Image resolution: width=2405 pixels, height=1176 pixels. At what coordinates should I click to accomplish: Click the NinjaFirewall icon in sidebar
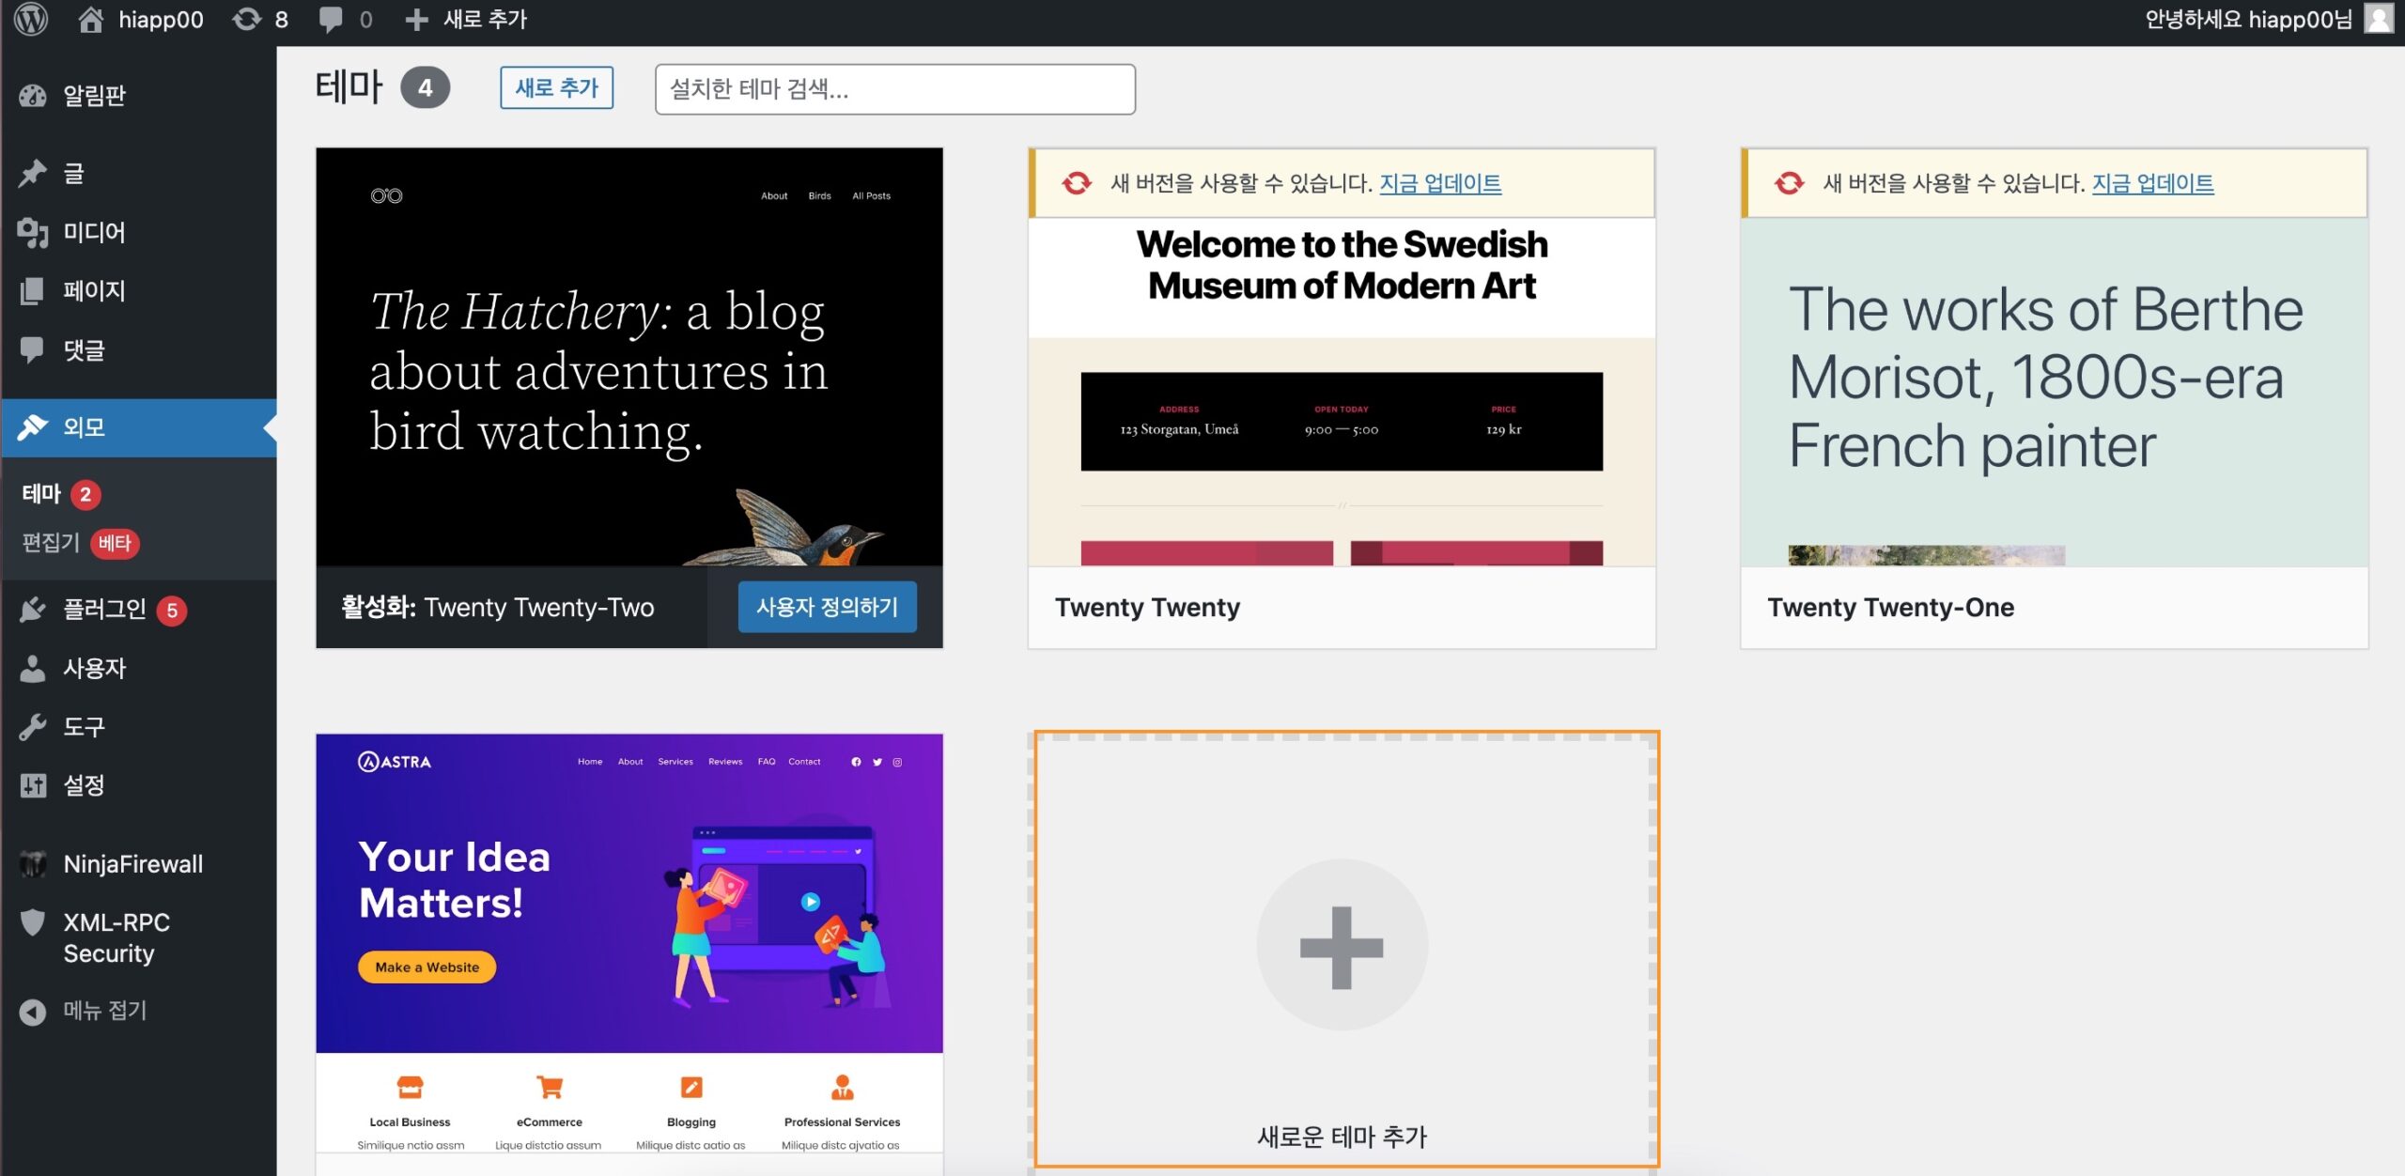(33, 863)
